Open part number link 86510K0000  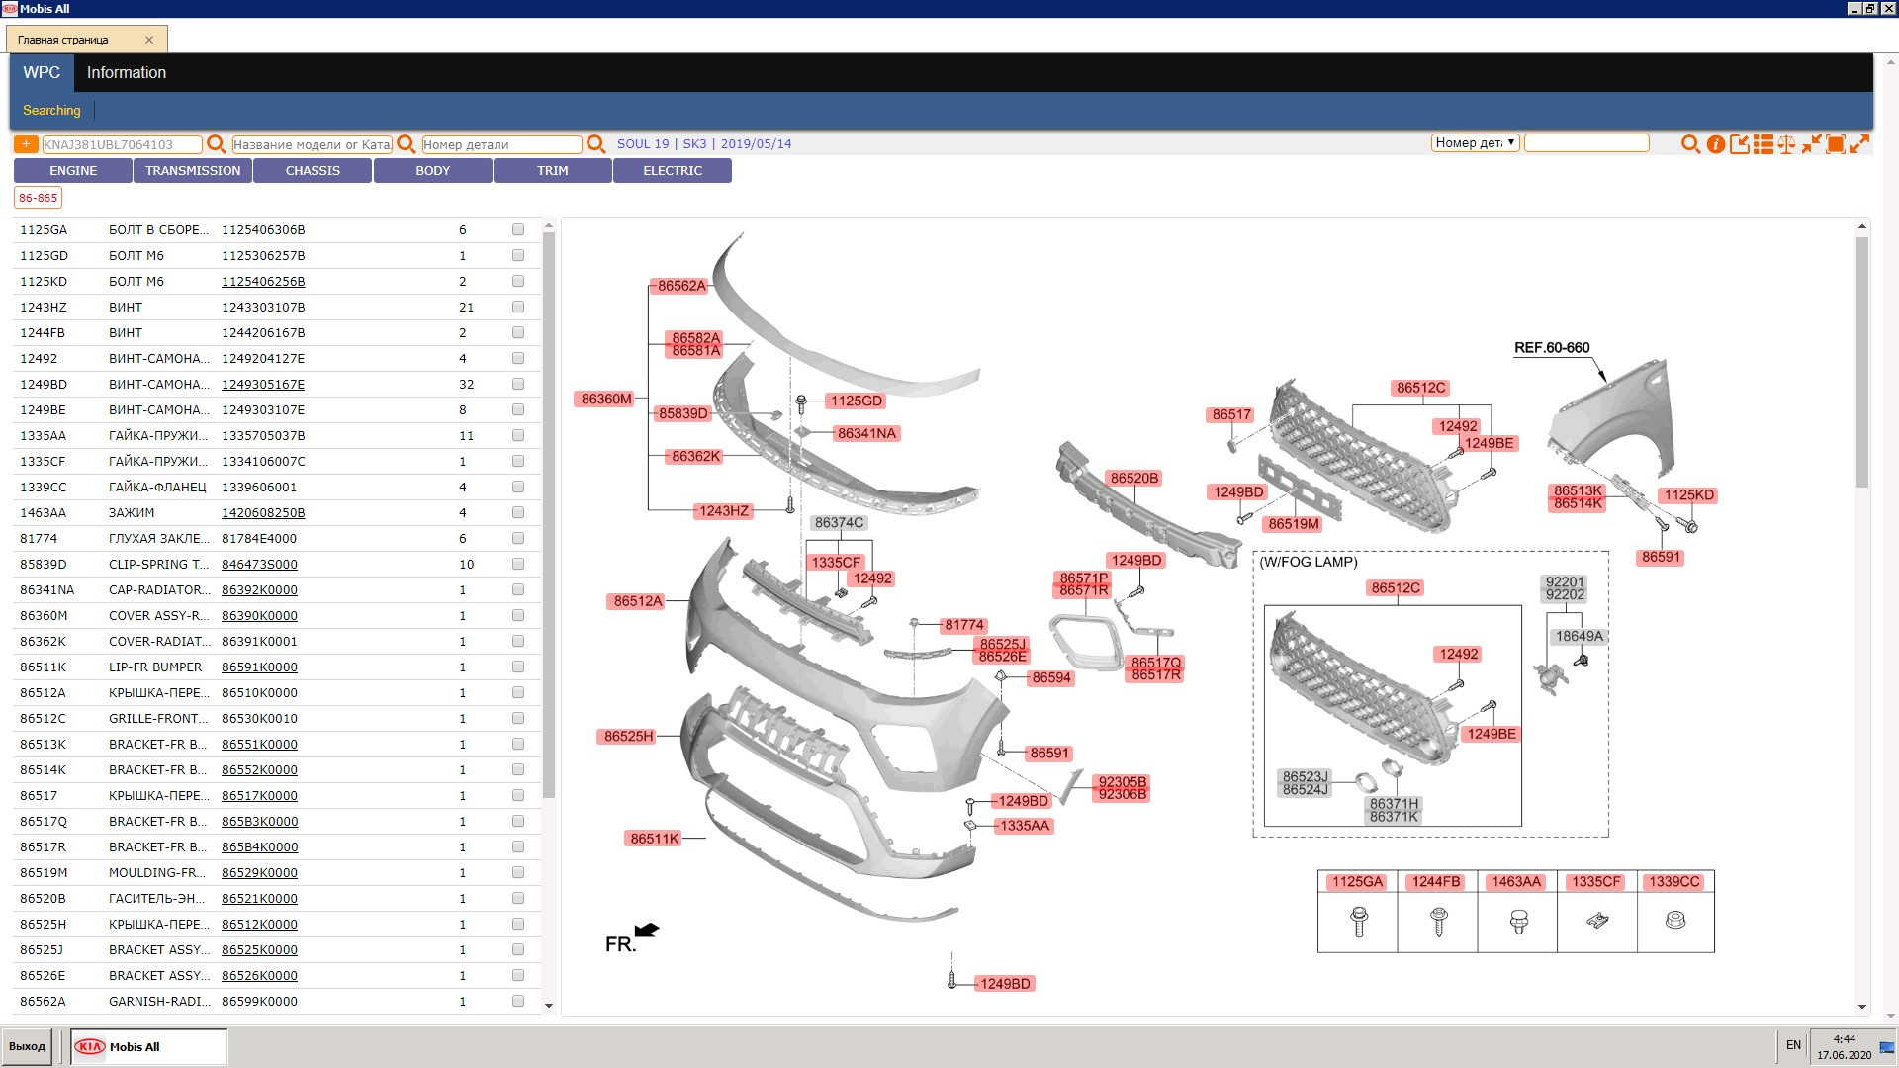pos(259,692)
